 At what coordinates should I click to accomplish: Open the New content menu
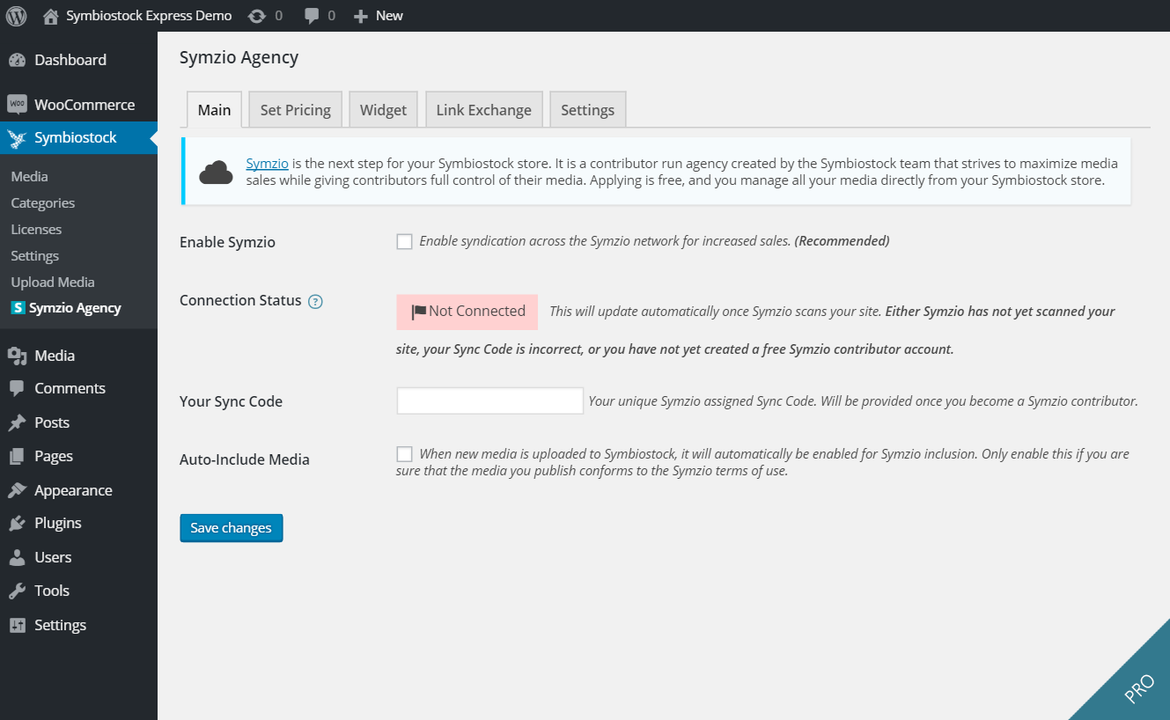coord(379,16)
